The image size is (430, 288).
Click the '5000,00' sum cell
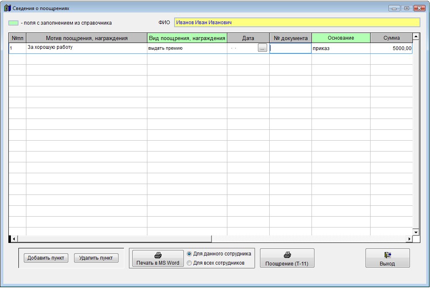click(391, 48)
